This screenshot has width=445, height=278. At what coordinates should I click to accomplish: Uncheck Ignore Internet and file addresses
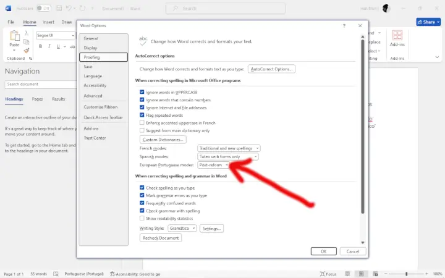coord(142,107)
